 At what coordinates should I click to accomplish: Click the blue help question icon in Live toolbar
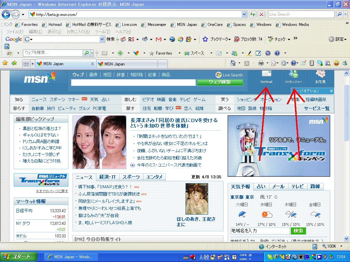pos(277,53)
